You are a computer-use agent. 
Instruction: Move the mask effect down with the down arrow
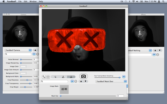85,81
